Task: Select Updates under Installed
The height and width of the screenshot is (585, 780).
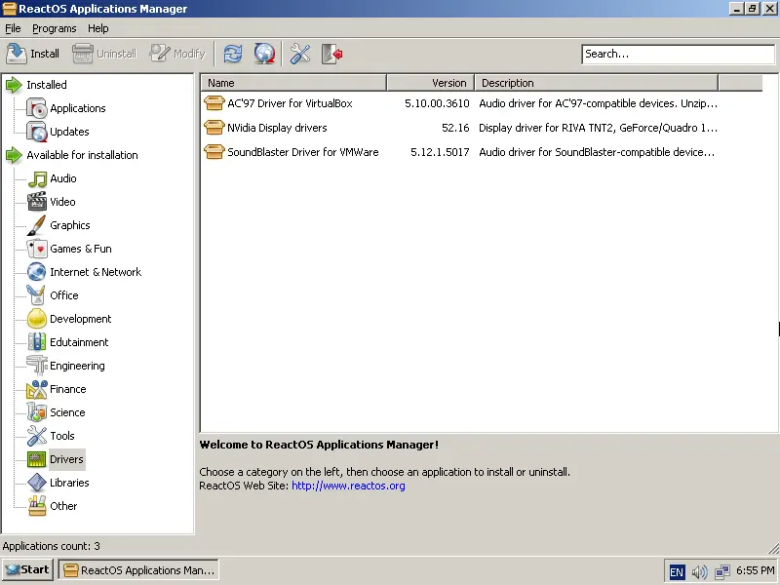Action: point(69,132)
